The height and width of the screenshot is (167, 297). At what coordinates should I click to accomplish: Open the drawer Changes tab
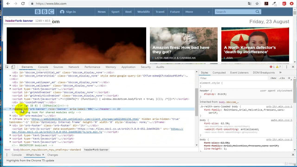(x=52, y=155)
